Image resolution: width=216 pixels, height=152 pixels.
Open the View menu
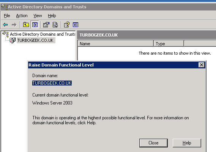pyautogui.click(x=38, y=16)
